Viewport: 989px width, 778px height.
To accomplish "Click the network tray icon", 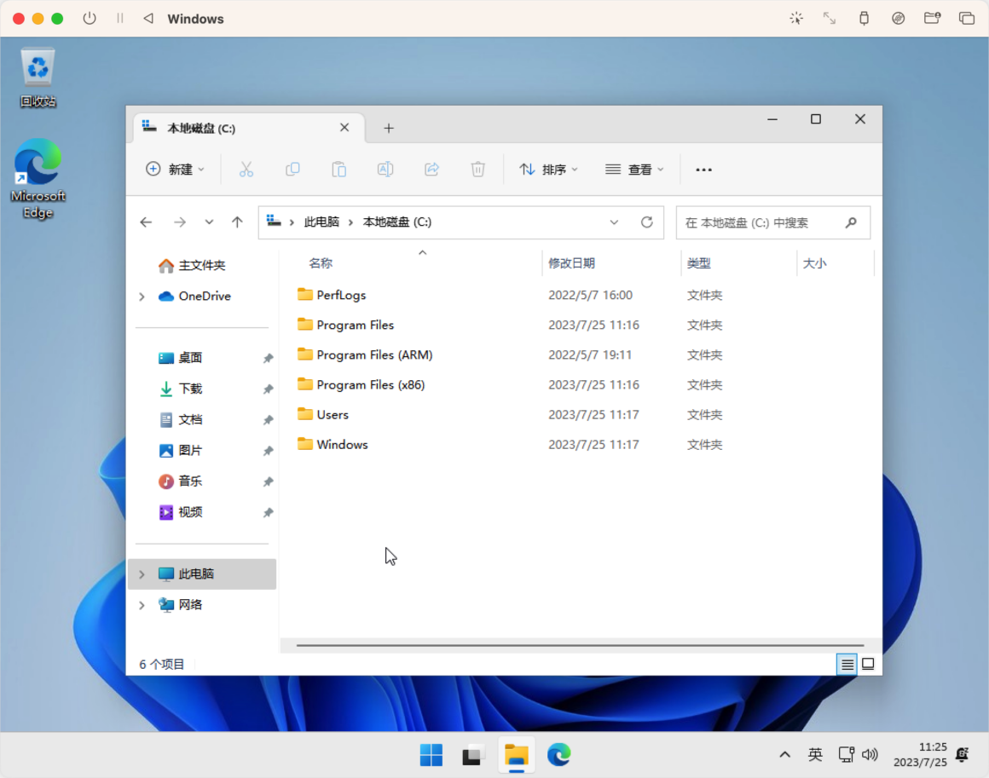I will pos(846,755).
